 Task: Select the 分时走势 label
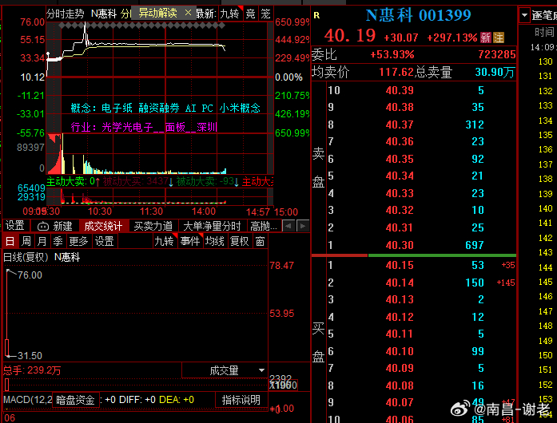[x=66, y=14]
